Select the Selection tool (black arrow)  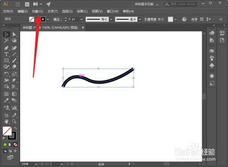6,34
